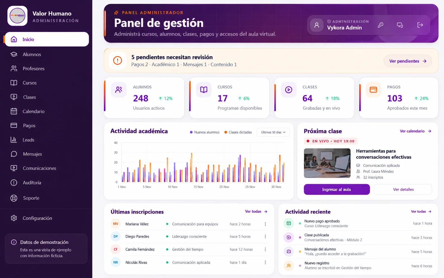The height and width of the screenshot is (278, 444).
Task: Click the Valor Humano logo
Action: pyautogui.click(x=17, y=16)
